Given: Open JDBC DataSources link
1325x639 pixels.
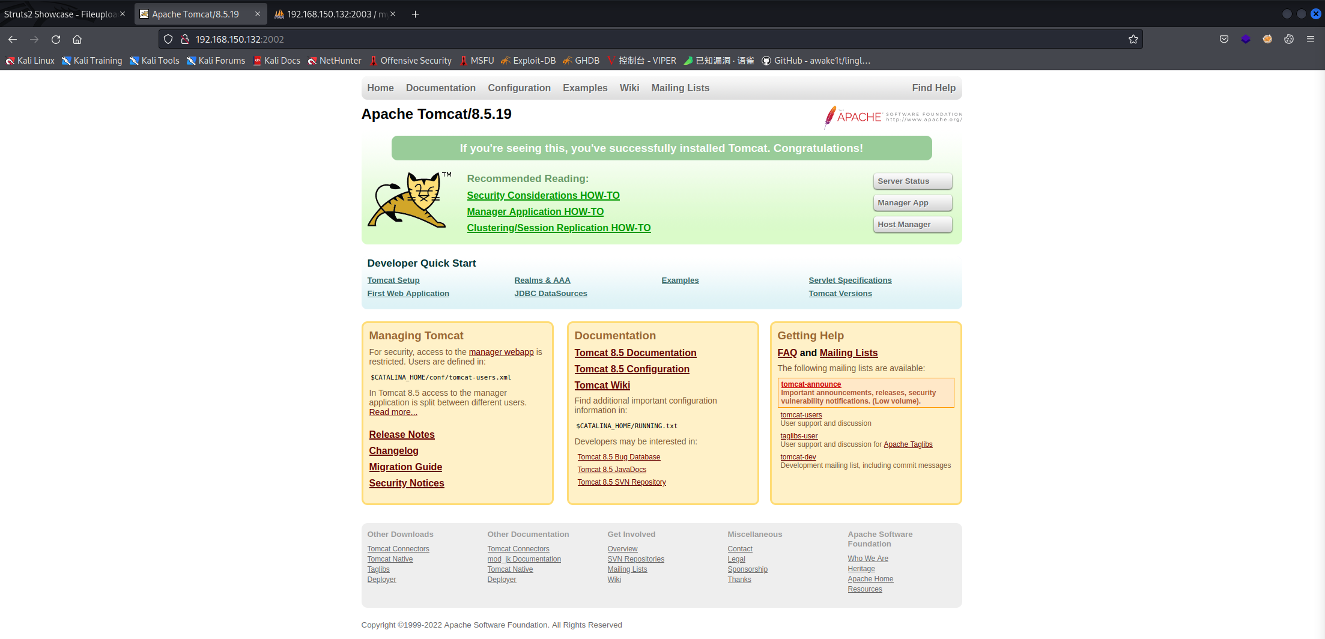Looking at the screenshot, I should pos(551,293).
